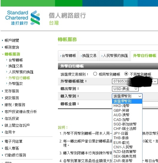Screen dimensions: 158x163
Task: Expand 信用卡 in the sidebar
Action: (x=10, y=132)
